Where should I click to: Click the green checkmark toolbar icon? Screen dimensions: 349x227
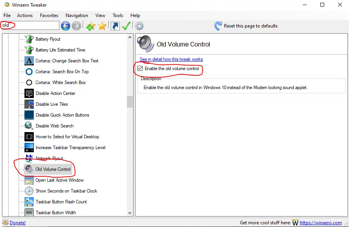tap(126, 26)
